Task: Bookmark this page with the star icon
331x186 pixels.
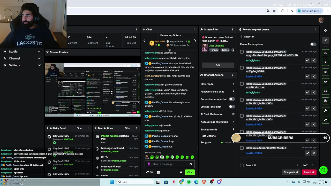Action: coord(274,11)
